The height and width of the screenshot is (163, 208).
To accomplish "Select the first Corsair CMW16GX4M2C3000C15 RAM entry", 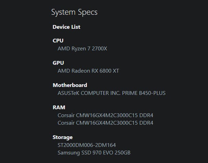I will coord(105,115).
